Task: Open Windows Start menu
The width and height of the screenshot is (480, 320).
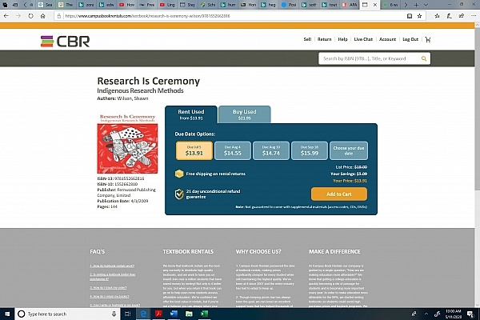Action: (7, 314)
